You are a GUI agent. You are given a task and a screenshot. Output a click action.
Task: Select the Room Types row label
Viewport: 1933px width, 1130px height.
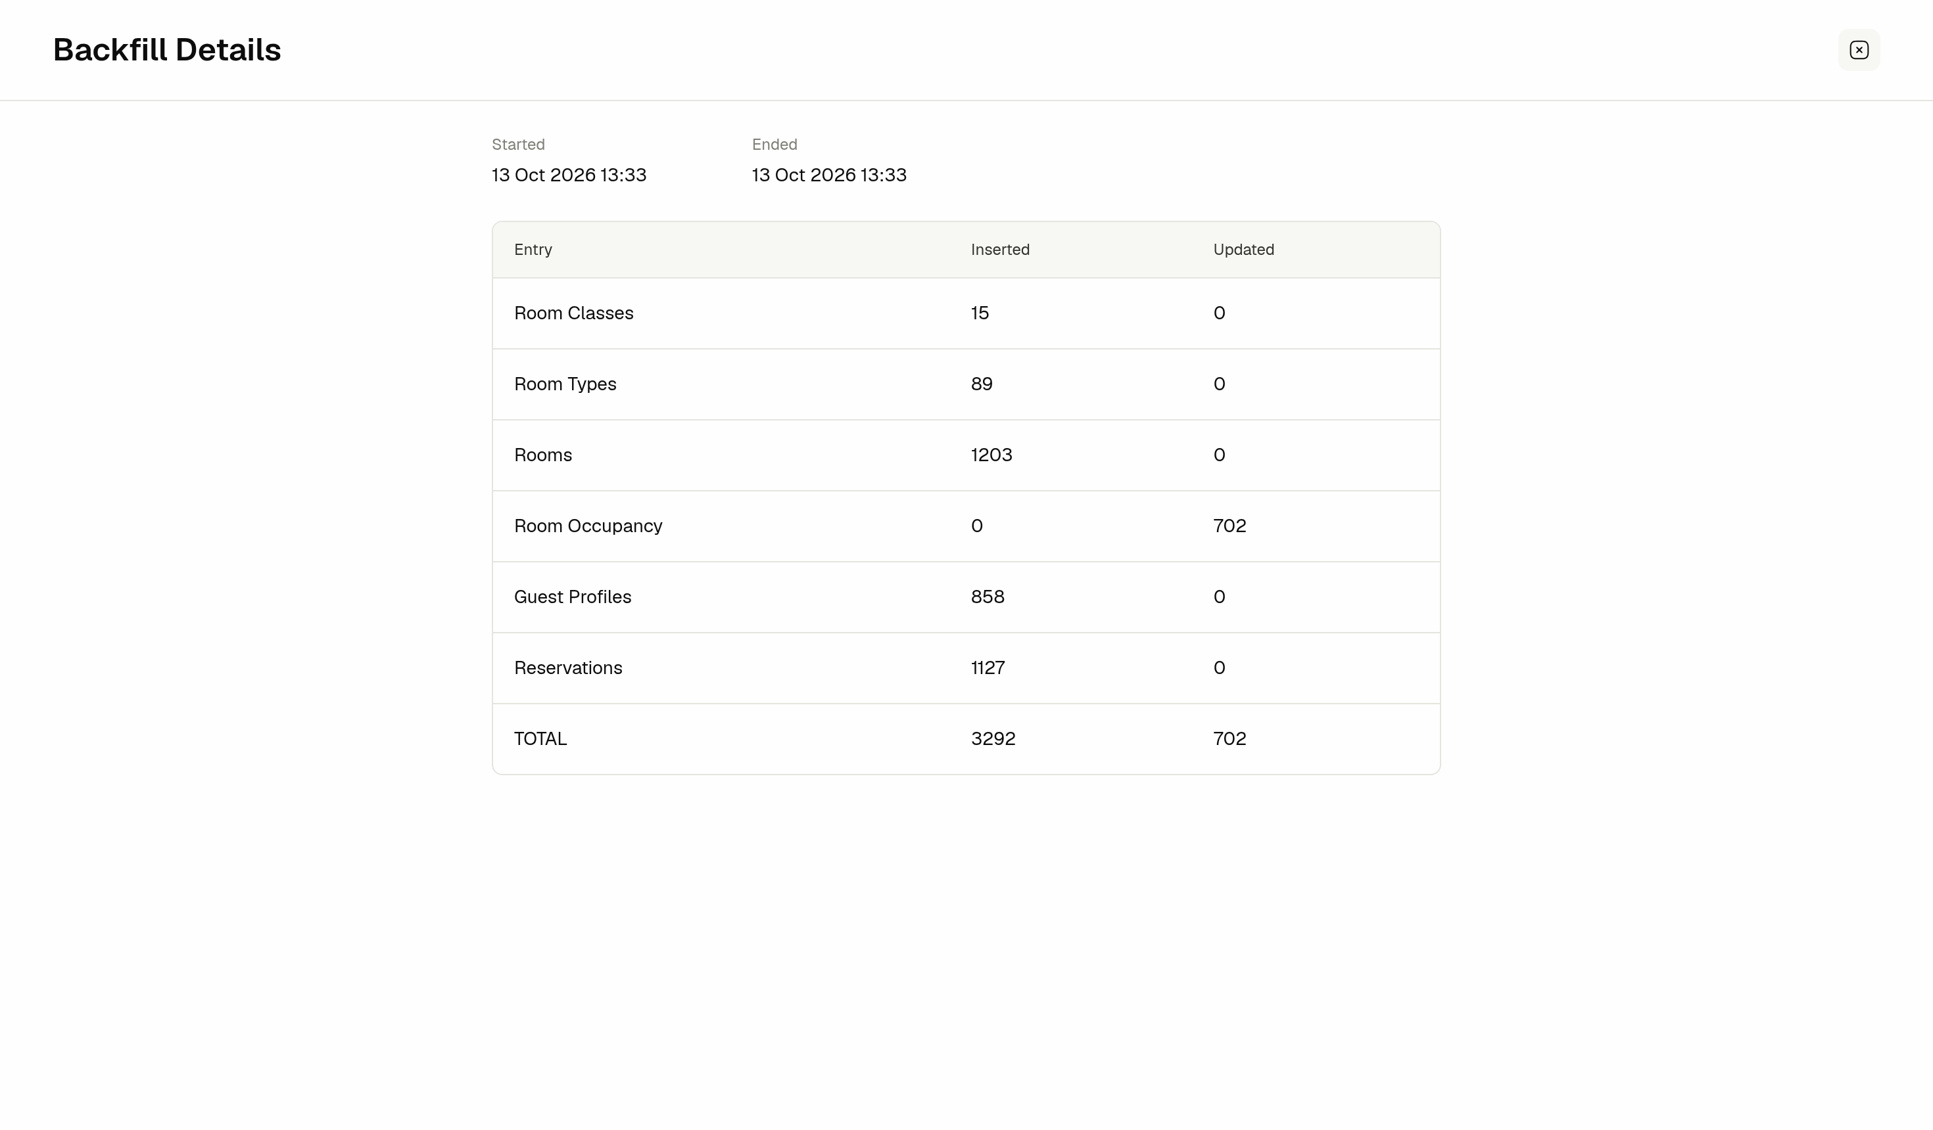coord(565,384)
